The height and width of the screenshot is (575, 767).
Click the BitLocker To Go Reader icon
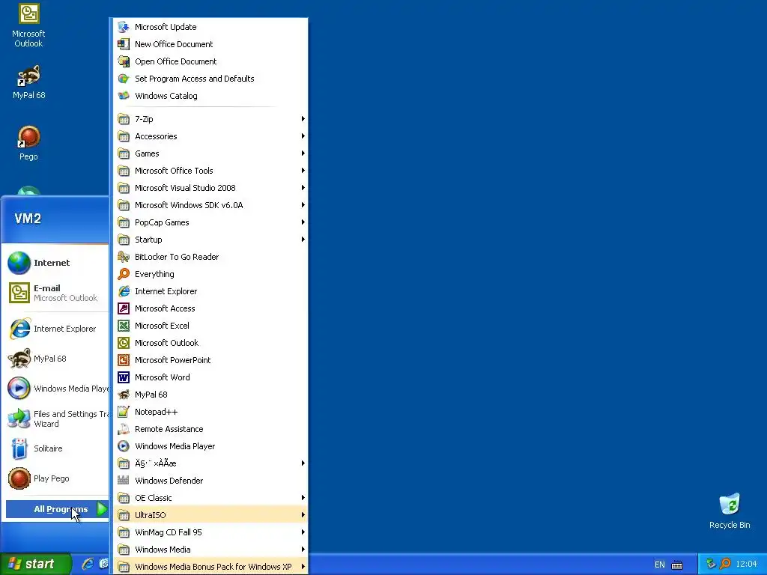pyautogui.click(x=124, y=257)
